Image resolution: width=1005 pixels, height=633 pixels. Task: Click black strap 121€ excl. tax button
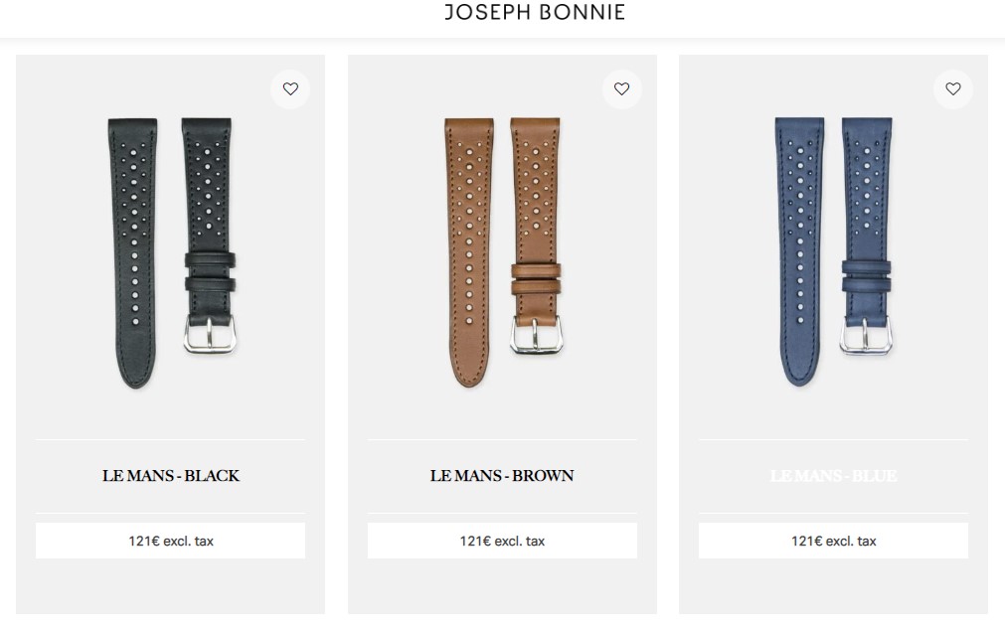point(171,541)
